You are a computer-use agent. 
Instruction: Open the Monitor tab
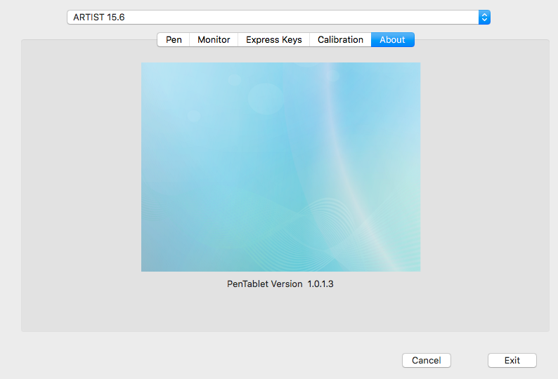(x=214, y=40)
